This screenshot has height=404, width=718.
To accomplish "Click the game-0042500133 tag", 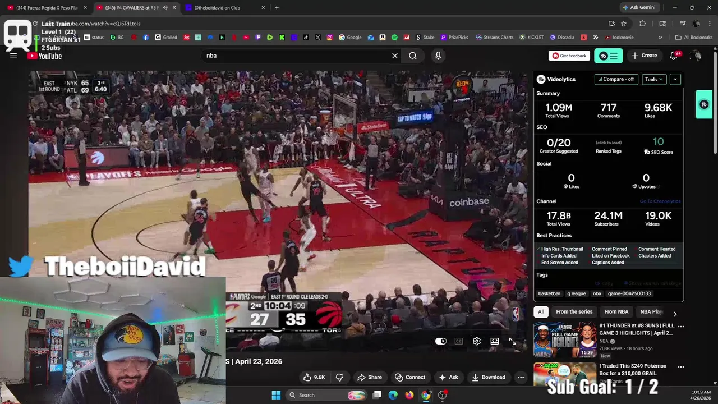I will pos(629,293).
